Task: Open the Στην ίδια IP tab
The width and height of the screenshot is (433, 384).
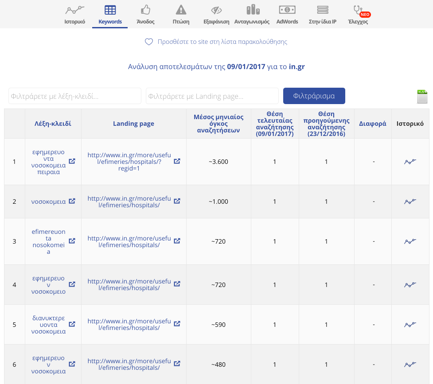Action: 323,15
